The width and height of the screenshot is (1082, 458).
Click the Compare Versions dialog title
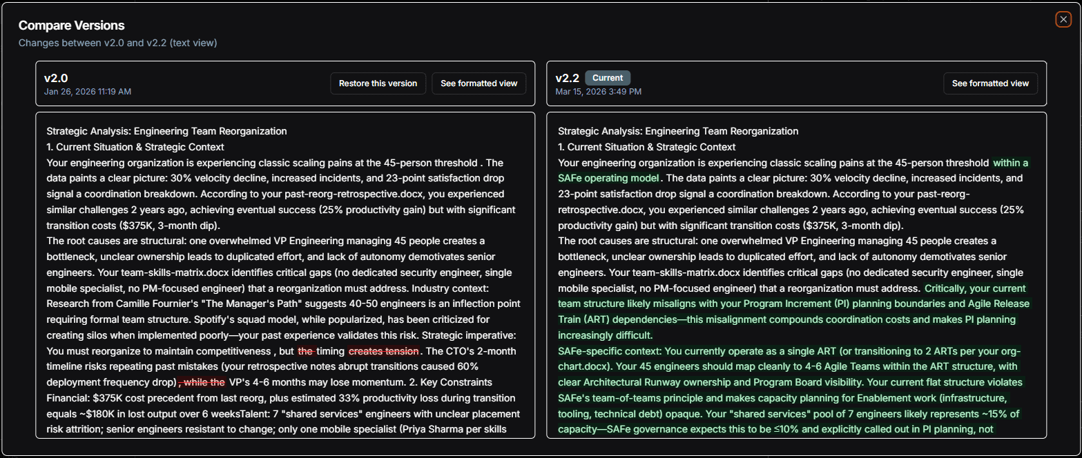pos(71,26)
